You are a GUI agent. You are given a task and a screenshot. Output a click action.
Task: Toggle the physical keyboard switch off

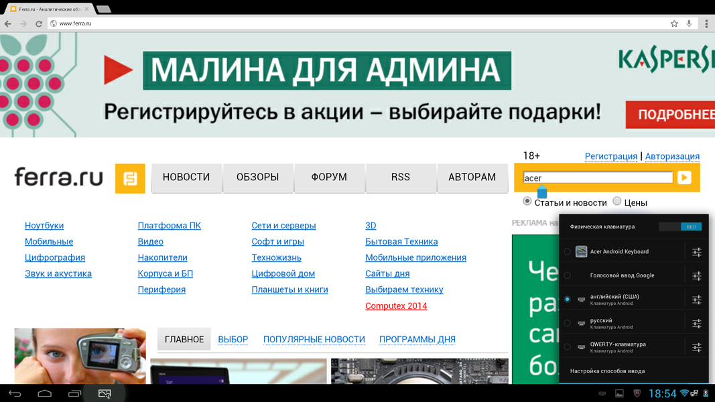(x=680, y=226)
